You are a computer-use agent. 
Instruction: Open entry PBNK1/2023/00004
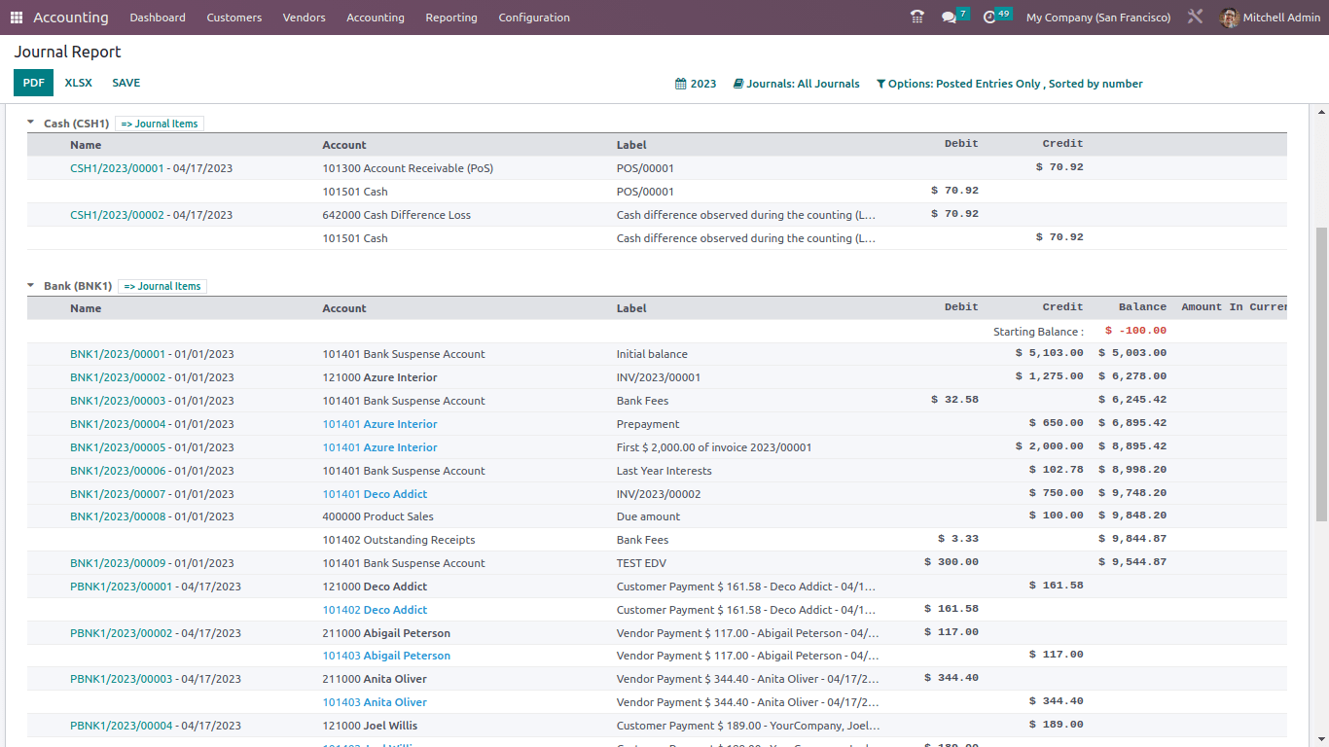121,726
